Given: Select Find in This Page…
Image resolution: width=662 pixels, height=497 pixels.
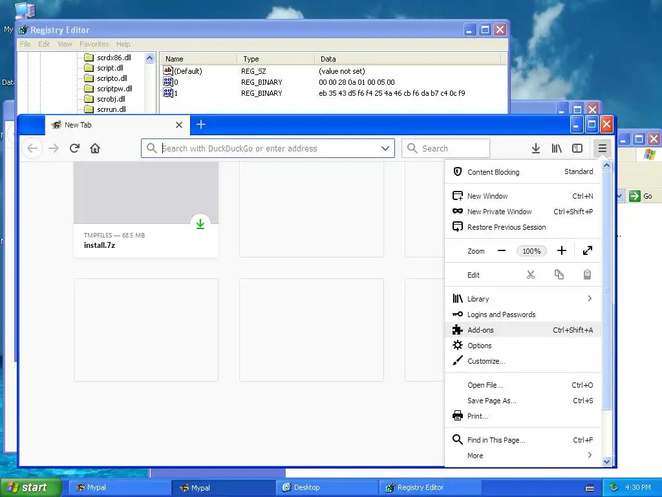Looking at the screenshot, I should (x=522, y=440).
